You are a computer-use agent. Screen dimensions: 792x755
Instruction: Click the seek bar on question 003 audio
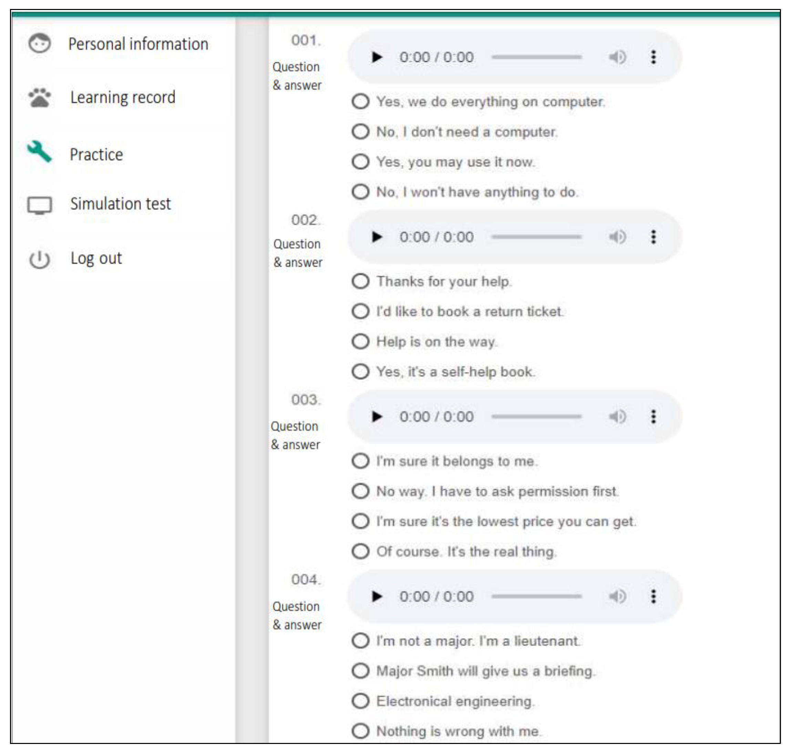[x=536, y=416]
